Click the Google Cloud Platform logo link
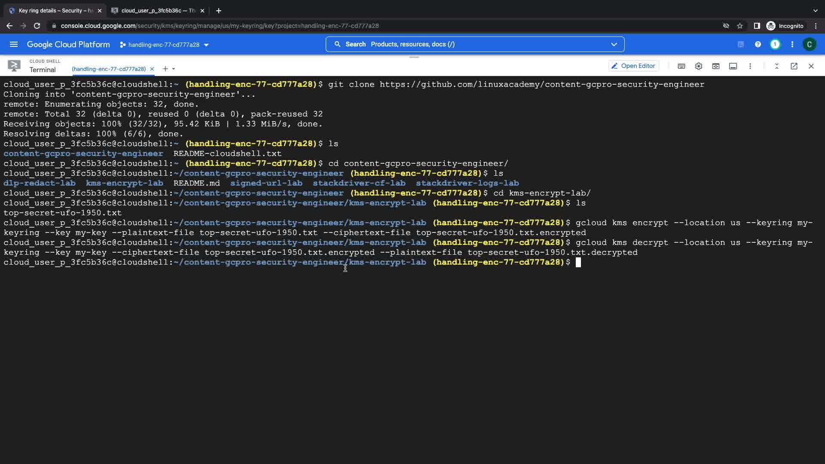Image resolution: width=825 pixels, height=464 pixels. tap(68, 44)
